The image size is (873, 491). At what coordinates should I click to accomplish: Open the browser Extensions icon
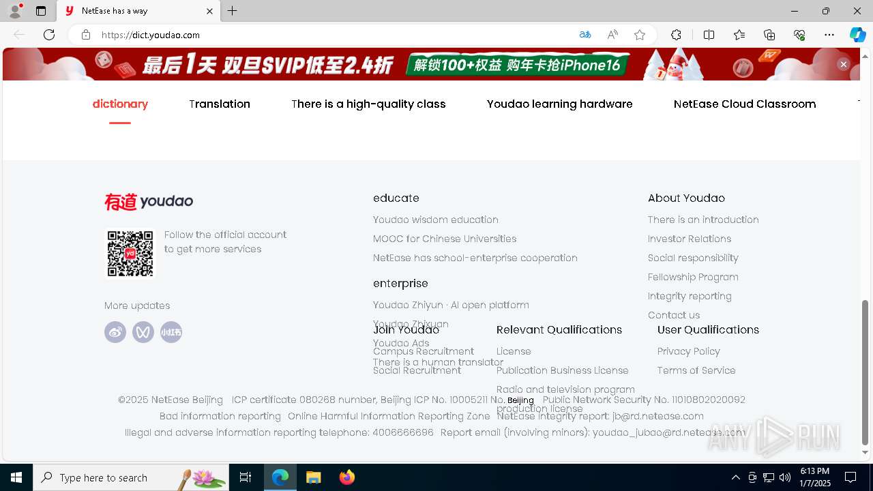tap(676, 35)
